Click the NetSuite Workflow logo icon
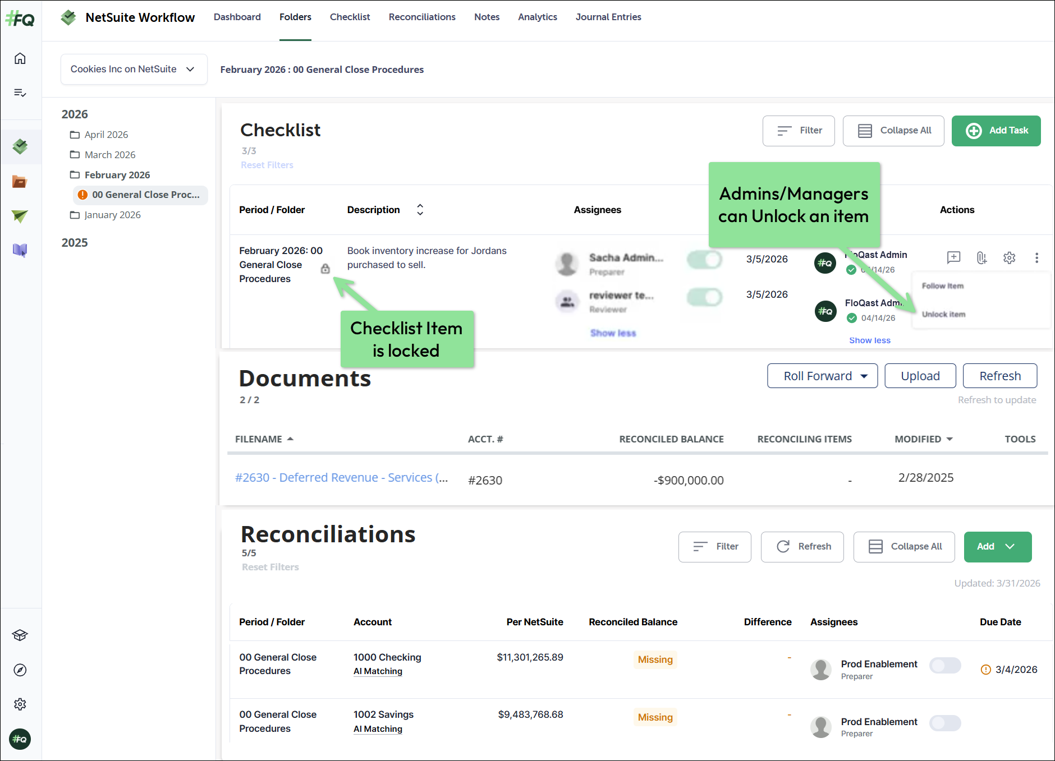The image size is (1055, 761). 68,17
